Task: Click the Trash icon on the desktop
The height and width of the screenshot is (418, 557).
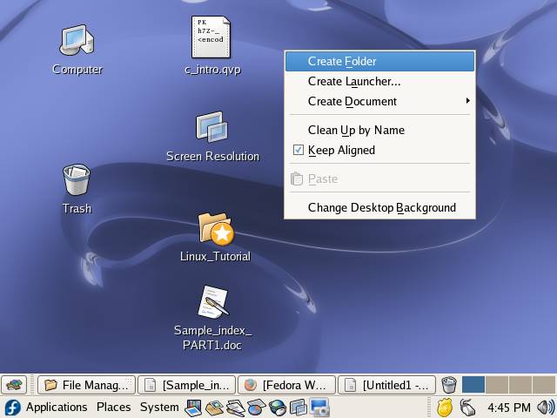Action: point(77,180)
